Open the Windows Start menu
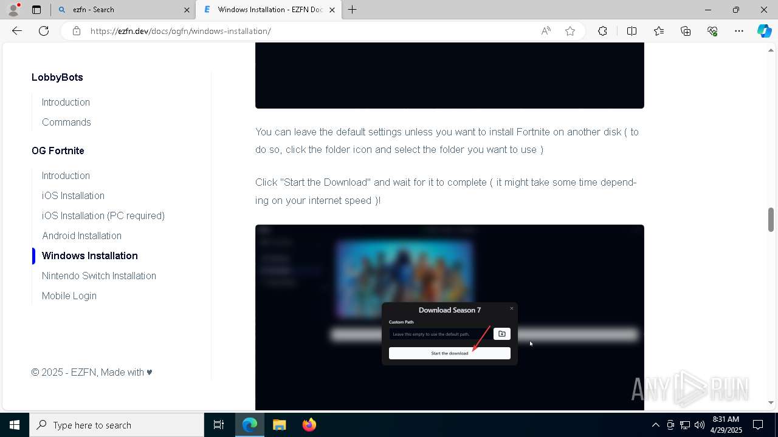778x437 pixels. click(15, 425)
